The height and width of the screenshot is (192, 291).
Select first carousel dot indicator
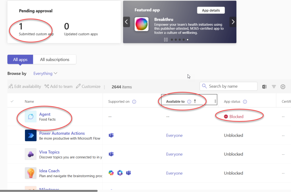point(172,40)
